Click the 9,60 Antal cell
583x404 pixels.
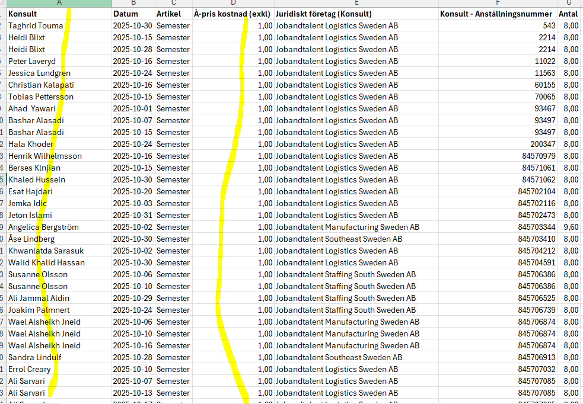(570, 227)
